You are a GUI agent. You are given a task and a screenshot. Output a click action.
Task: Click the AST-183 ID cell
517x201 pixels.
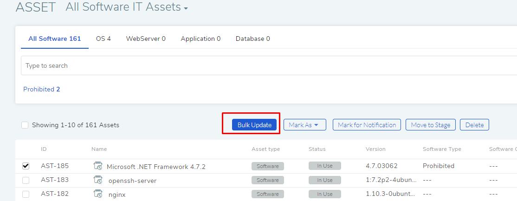pyautogui.click(x=55, y=180)
